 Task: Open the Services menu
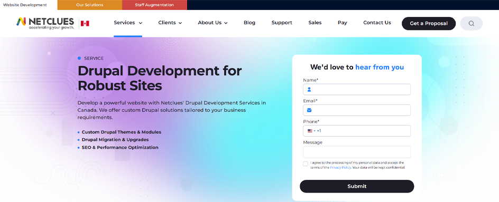(x=128, y=23)
